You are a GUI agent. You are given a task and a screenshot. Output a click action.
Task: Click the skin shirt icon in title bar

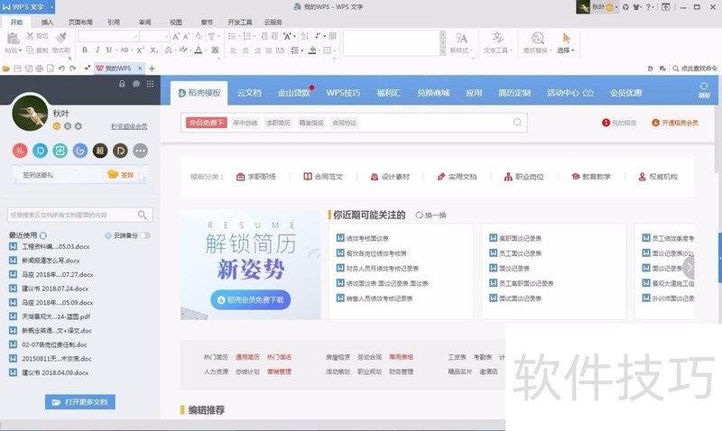[637, 7]
